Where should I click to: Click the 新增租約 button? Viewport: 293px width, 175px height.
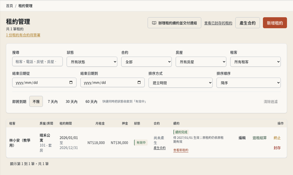275,23
